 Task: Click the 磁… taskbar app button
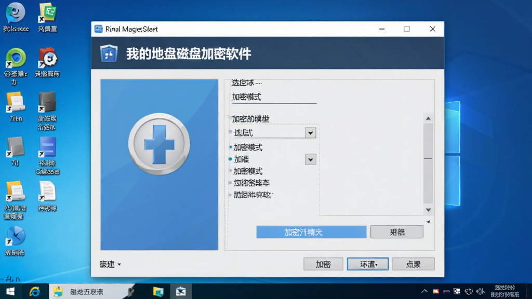[x=91, y=292]
